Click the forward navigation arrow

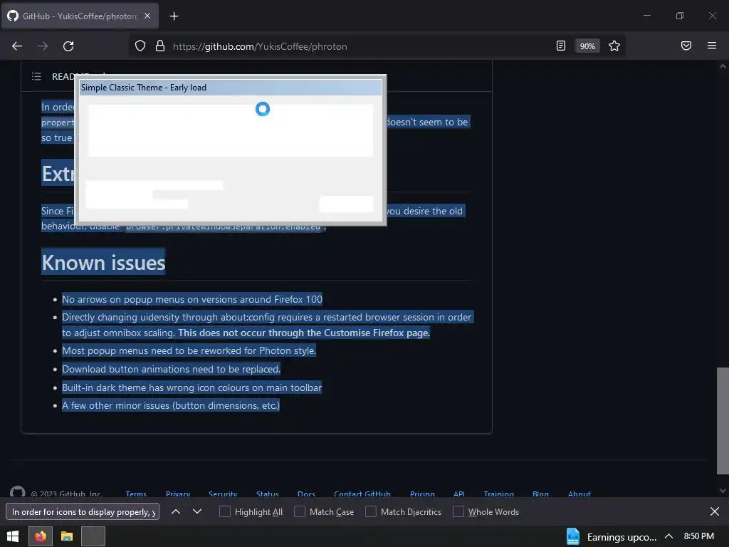[43, 46]
